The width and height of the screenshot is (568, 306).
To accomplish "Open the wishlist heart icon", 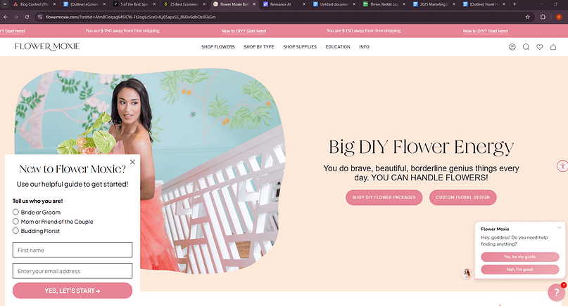I will coord(539,47).
